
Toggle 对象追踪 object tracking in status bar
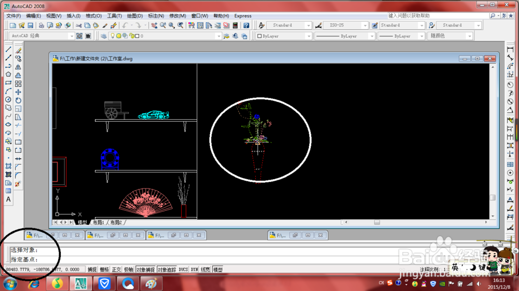pos(167,270)
